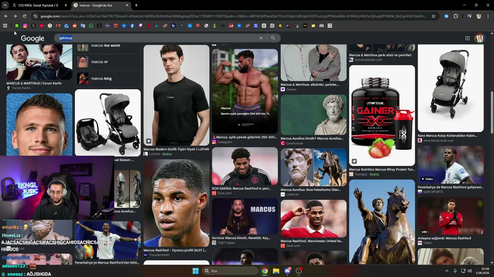The width and height of the screenshot is (494, 277).
Task: Open the Windows Start menu
Action: click(196, 271)
